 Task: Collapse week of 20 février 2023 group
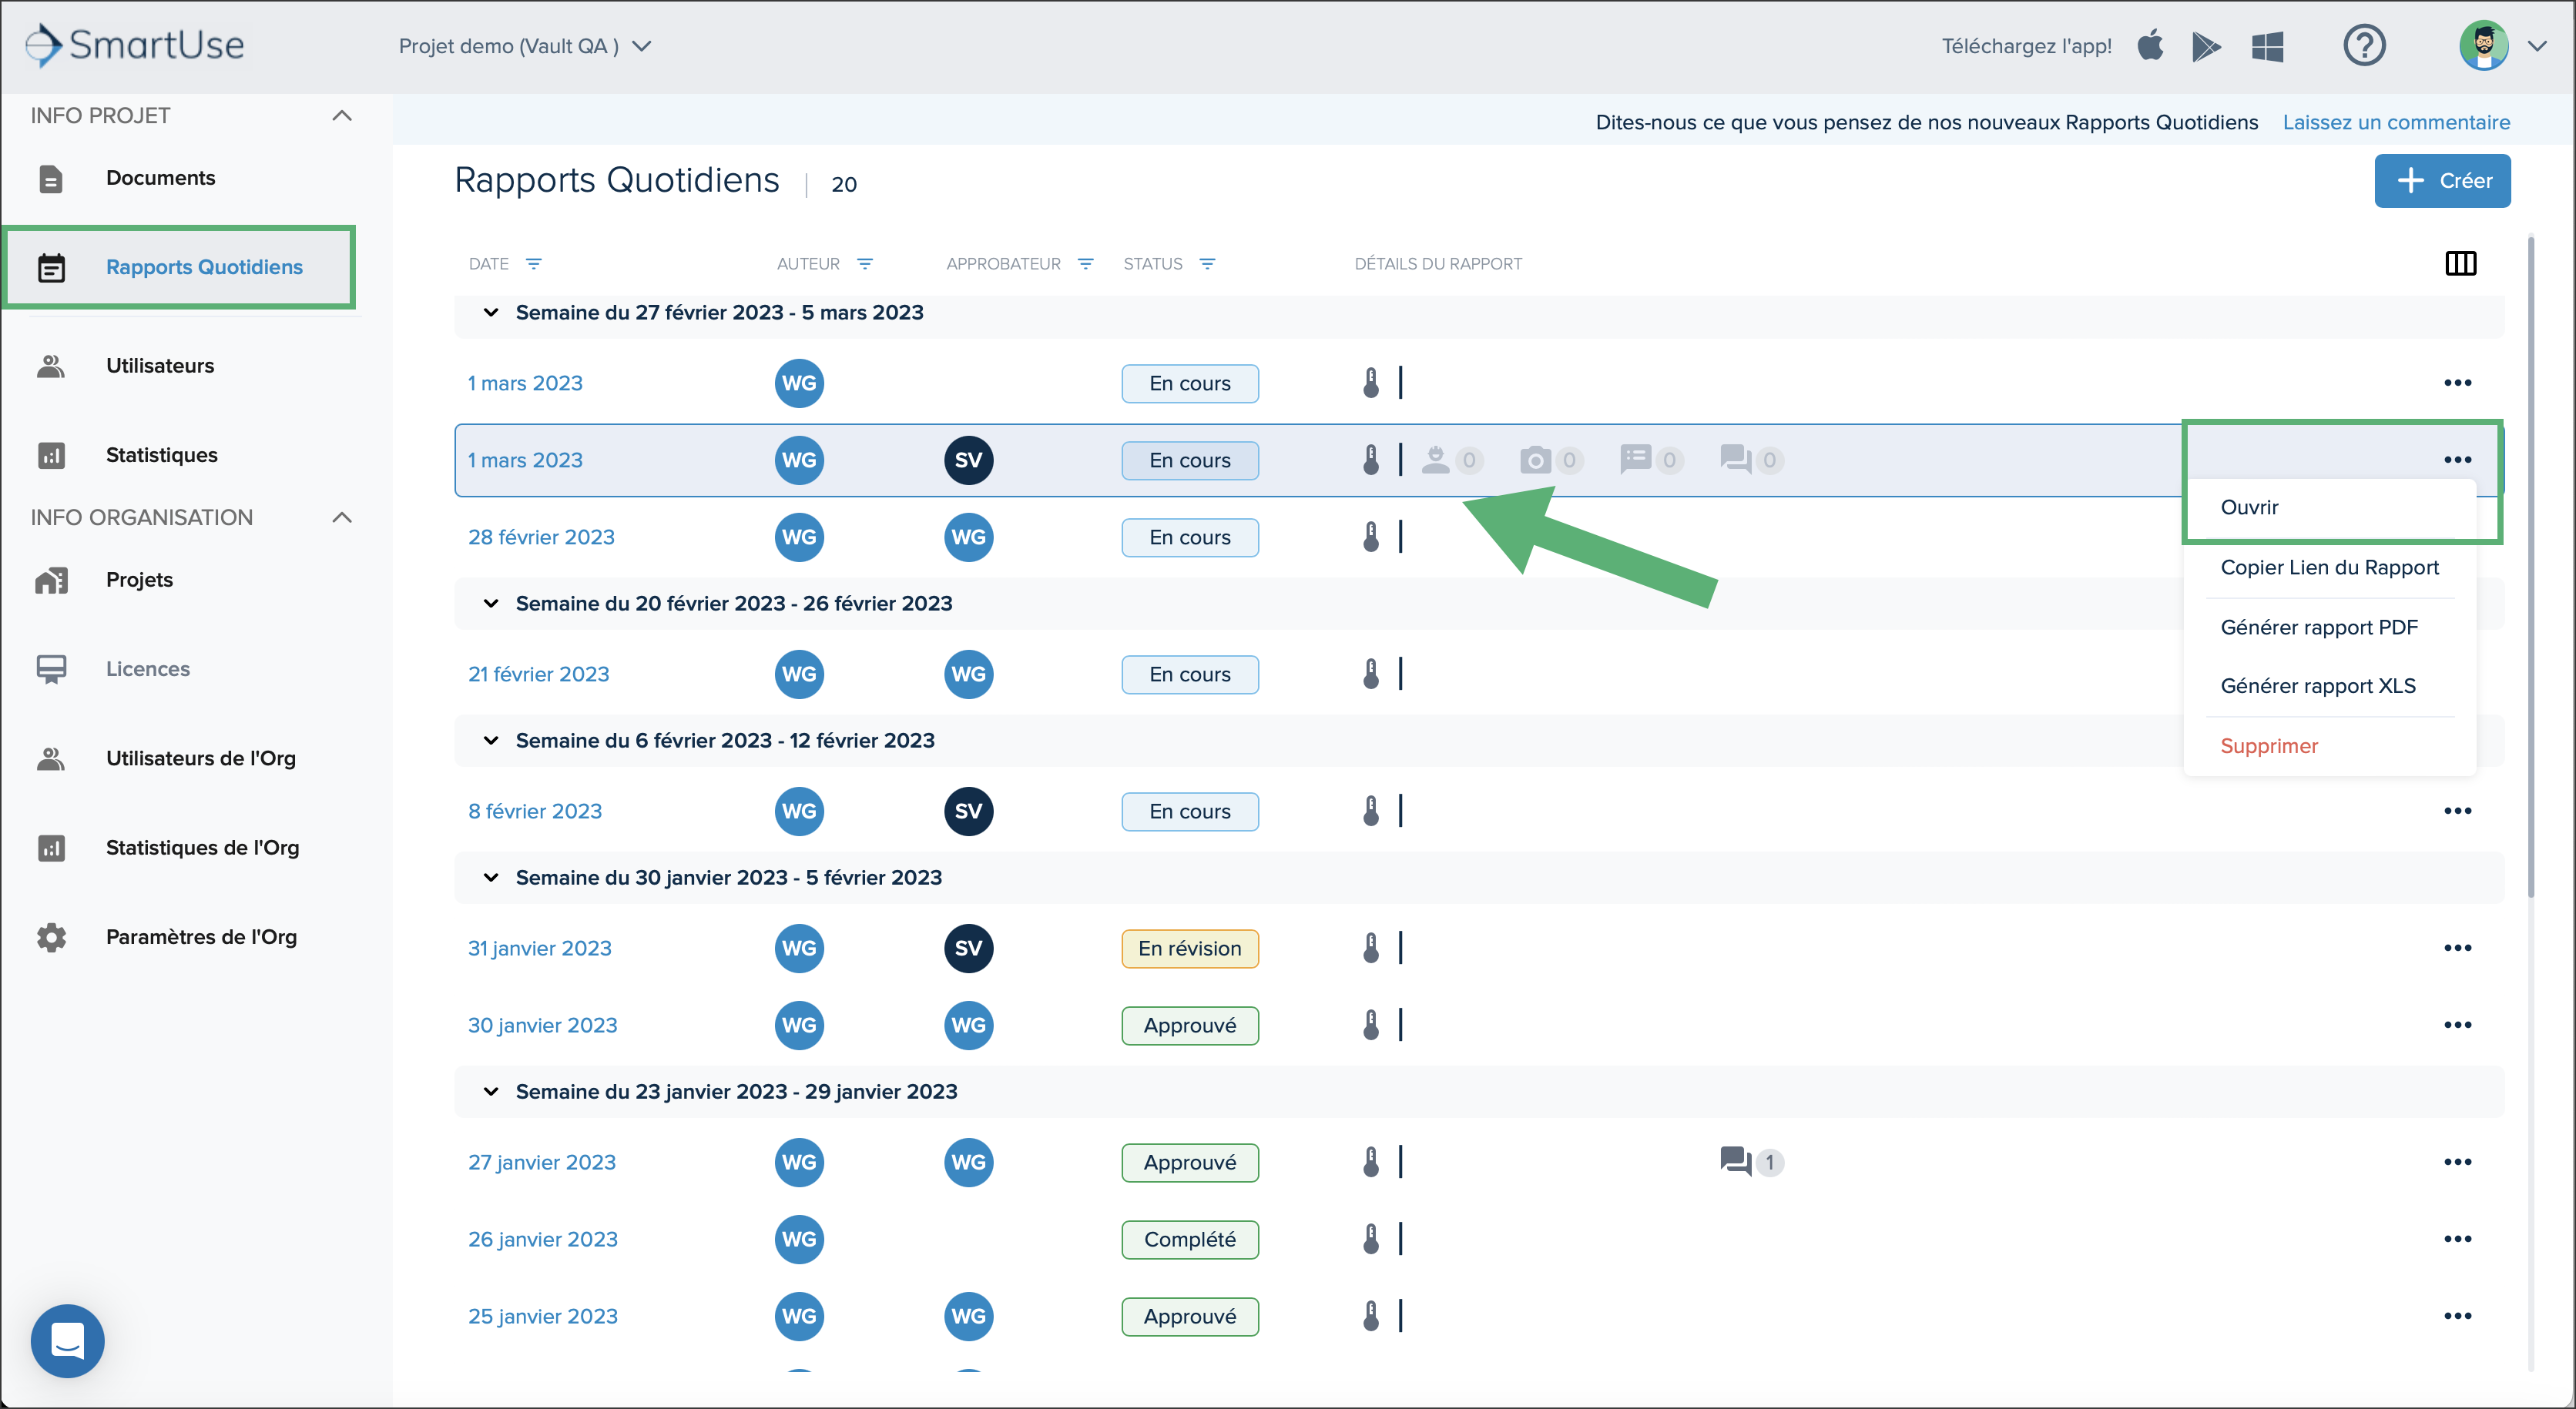pyautogui.click(x=490, y=604)
